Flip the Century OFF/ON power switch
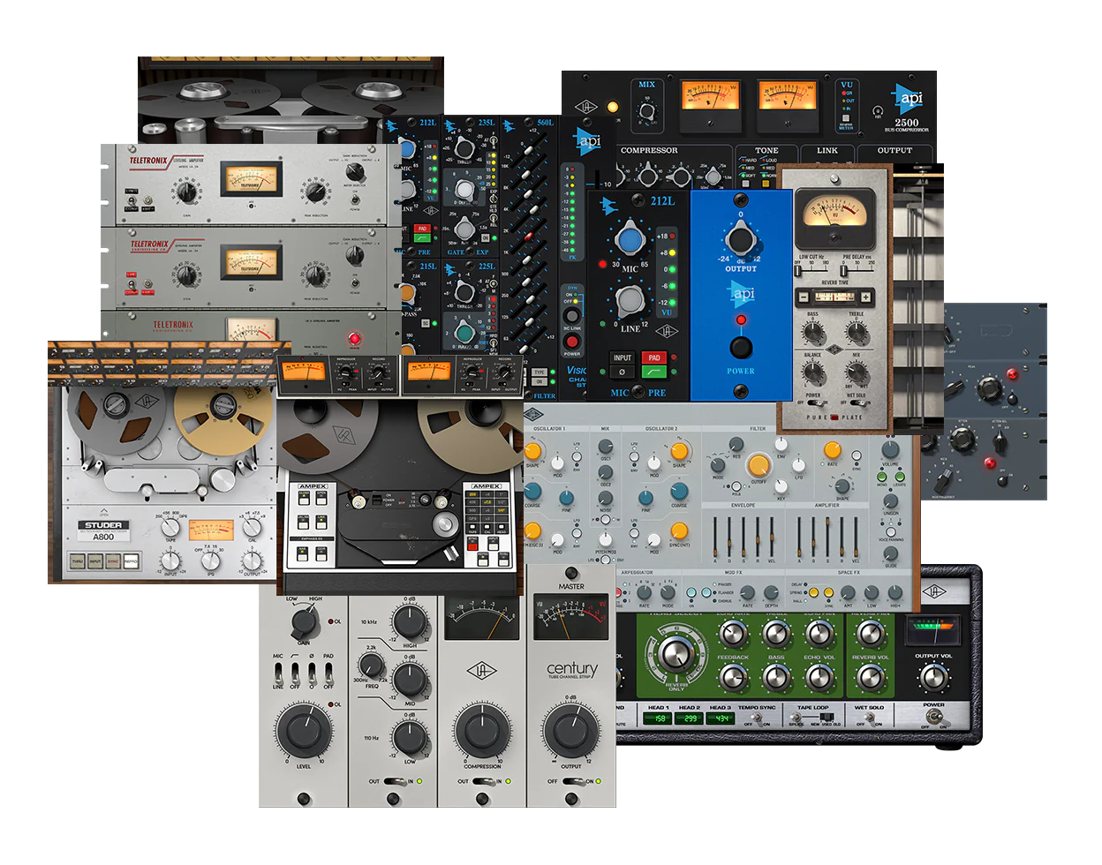This screenshot has width=1102, height=865. click(x=573, y=781)
